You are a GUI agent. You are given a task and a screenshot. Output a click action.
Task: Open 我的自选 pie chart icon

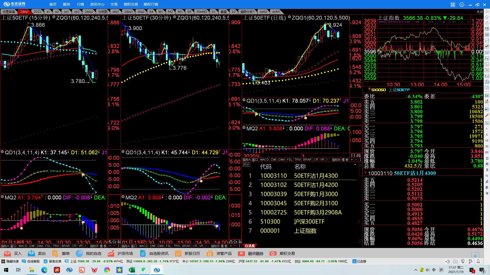pos(79,253)
